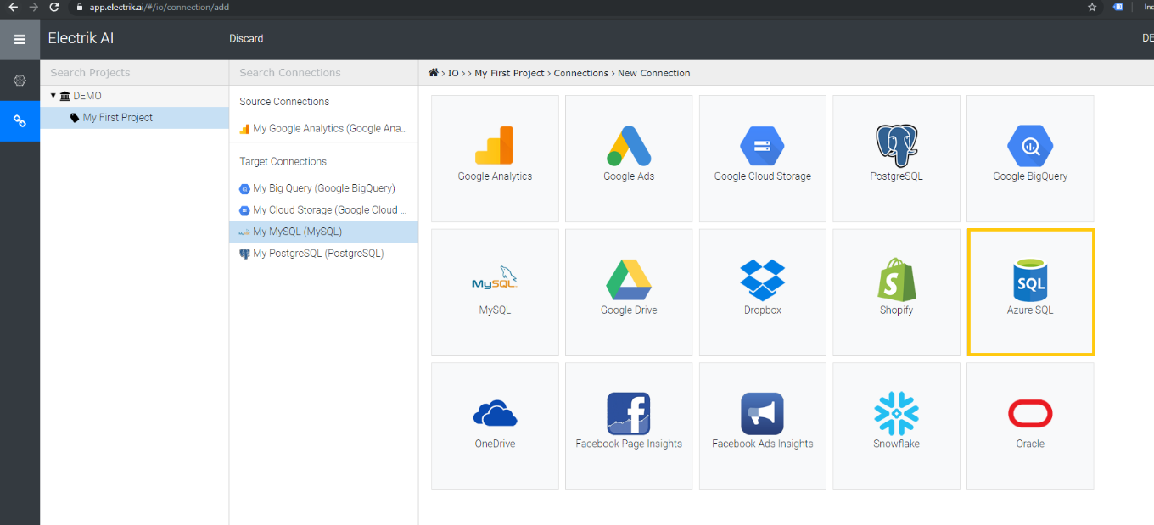Select My First Project in tree
Screen dimensions: 1154x525
tap(117, 118)
